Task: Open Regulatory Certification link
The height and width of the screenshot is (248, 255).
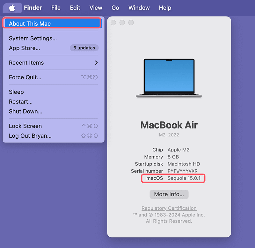Action: tap(169, 208)
